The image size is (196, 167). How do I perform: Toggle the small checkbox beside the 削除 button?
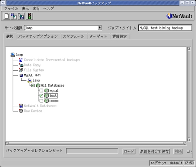[188, 151]
